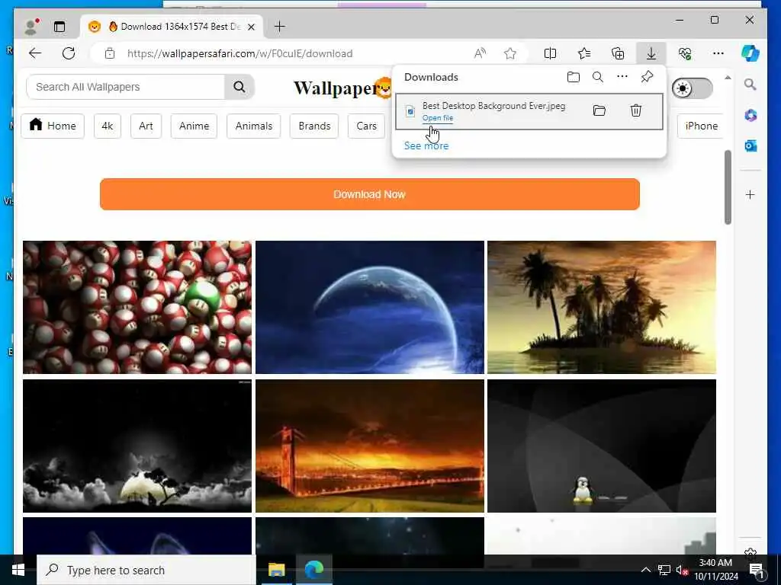Click the Edge taskbar icon
The height and width of the screenshot is (585, 781).
(x=314, y=570)
